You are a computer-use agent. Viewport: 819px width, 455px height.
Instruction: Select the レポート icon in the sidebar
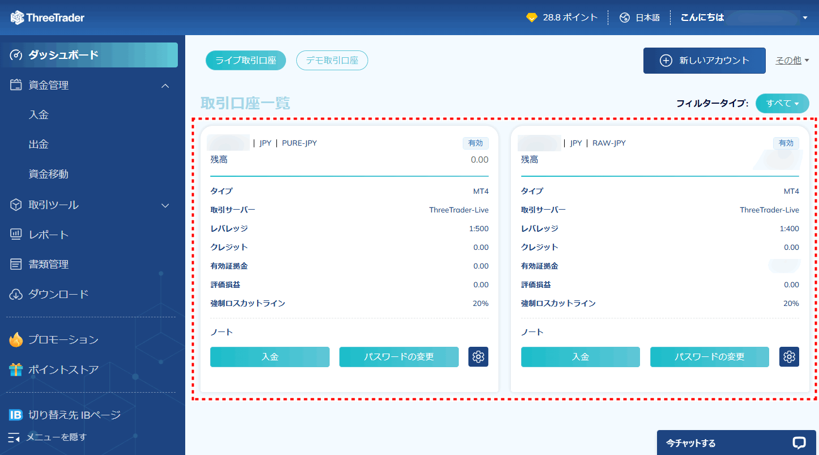point(16,234)
